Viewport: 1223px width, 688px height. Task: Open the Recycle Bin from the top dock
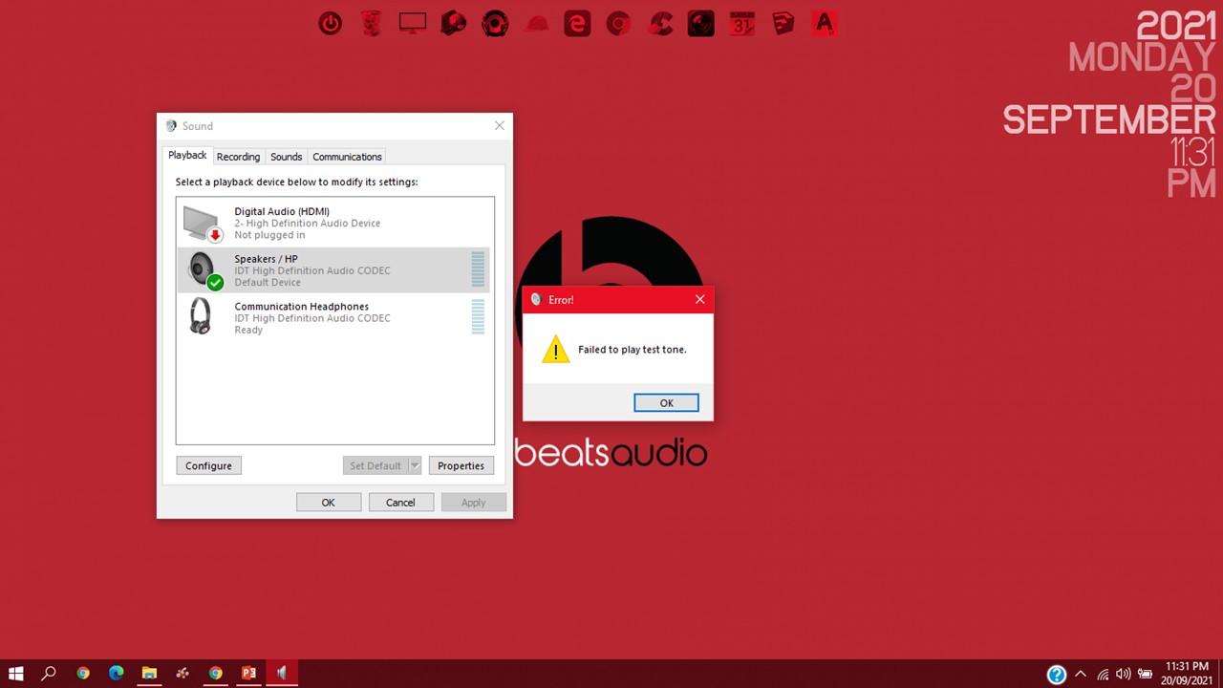click(x=372, y=23)
